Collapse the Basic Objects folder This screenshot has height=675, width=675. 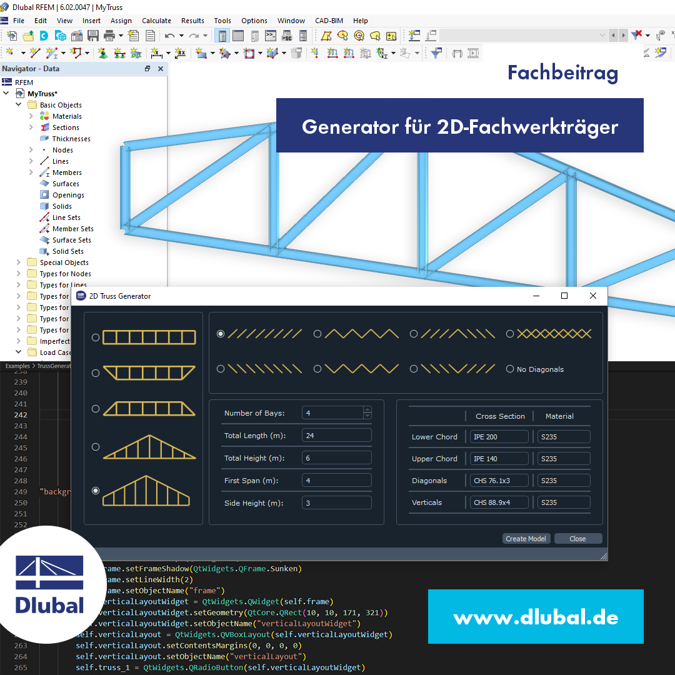click(19, 104)
